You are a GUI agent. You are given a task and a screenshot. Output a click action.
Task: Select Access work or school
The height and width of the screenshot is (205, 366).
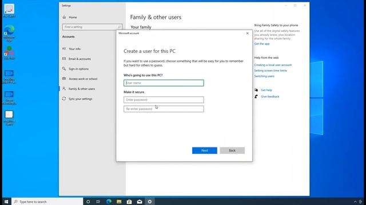83,79
